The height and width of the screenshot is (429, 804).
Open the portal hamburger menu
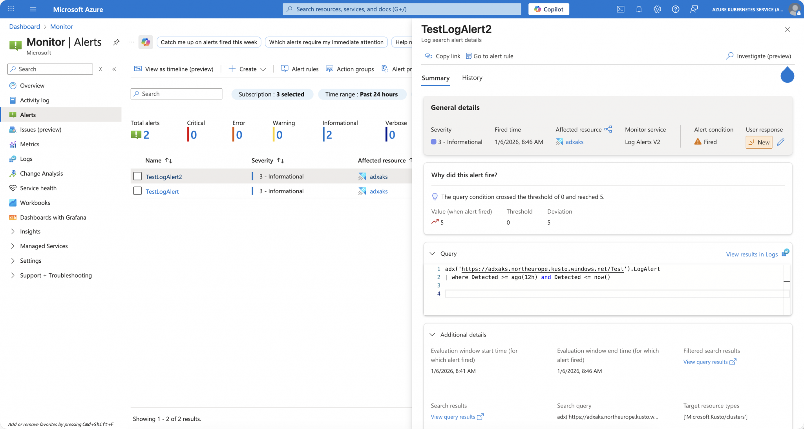click(x=33, y=9)
